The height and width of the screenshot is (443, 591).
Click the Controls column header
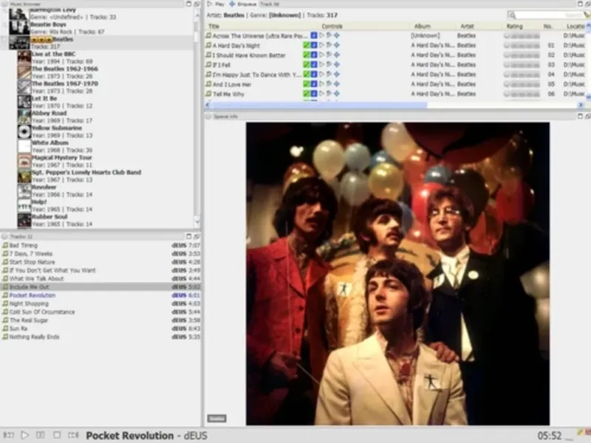tap(332, 26)
